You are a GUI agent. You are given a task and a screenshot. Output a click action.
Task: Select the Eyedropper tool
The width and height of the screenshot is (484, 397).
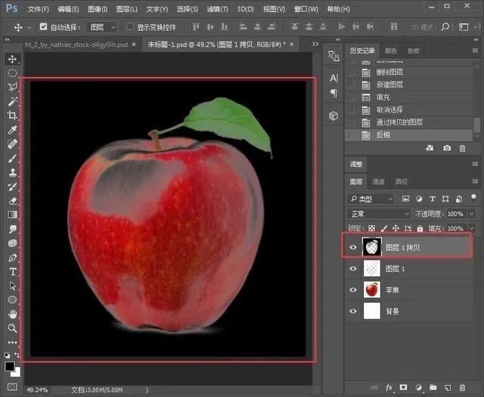click(x=12, y=130)
